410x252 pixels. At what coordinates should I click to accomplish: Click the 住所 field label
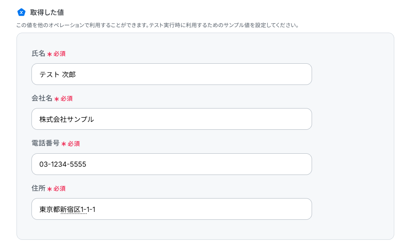(x=39, y=188)
